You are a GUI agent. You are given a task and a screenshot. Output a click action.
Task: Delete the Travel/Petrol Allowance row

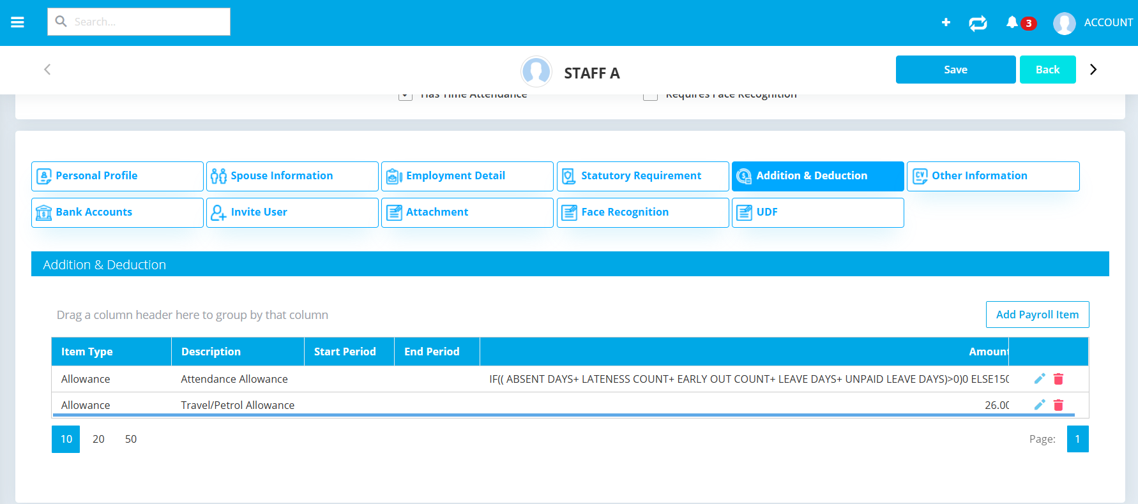click(x=1058, y=405)
